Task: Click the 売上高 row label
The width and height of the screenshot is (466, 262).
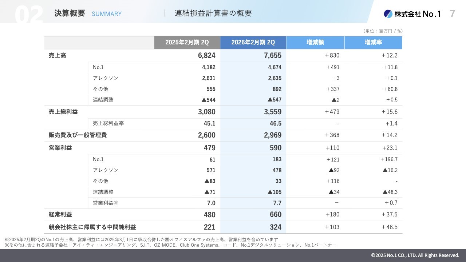Action: pos(58,56)
